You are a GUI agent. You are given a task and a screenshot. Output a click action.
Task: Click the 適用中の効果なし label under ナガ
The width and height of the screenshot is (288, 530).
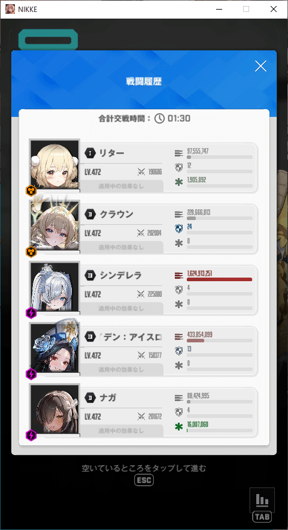pyautogui.click(x=121, y=431)
